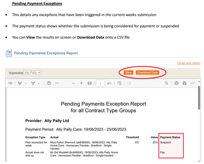Click the zoom out minus icon
Screen dimensions: 204x164
[x=73, y=83]
